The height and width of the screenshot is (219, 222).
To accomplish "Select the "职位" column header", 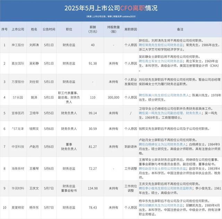I will point(69,29).
